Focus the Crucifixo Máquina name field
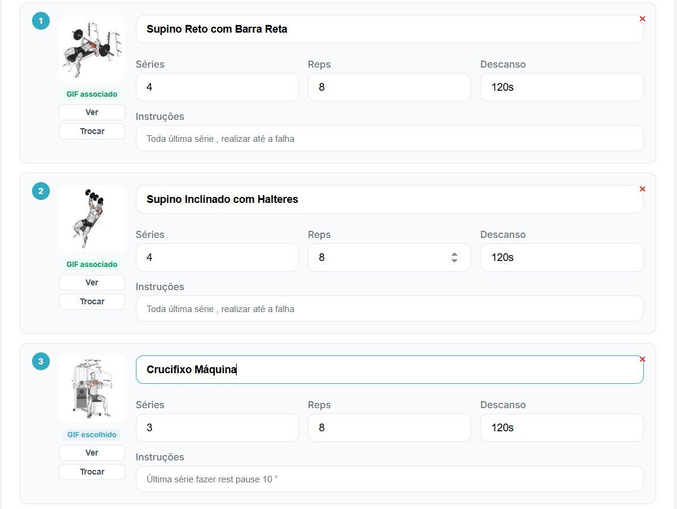This screenshot has width=677, height=509. 389,369
